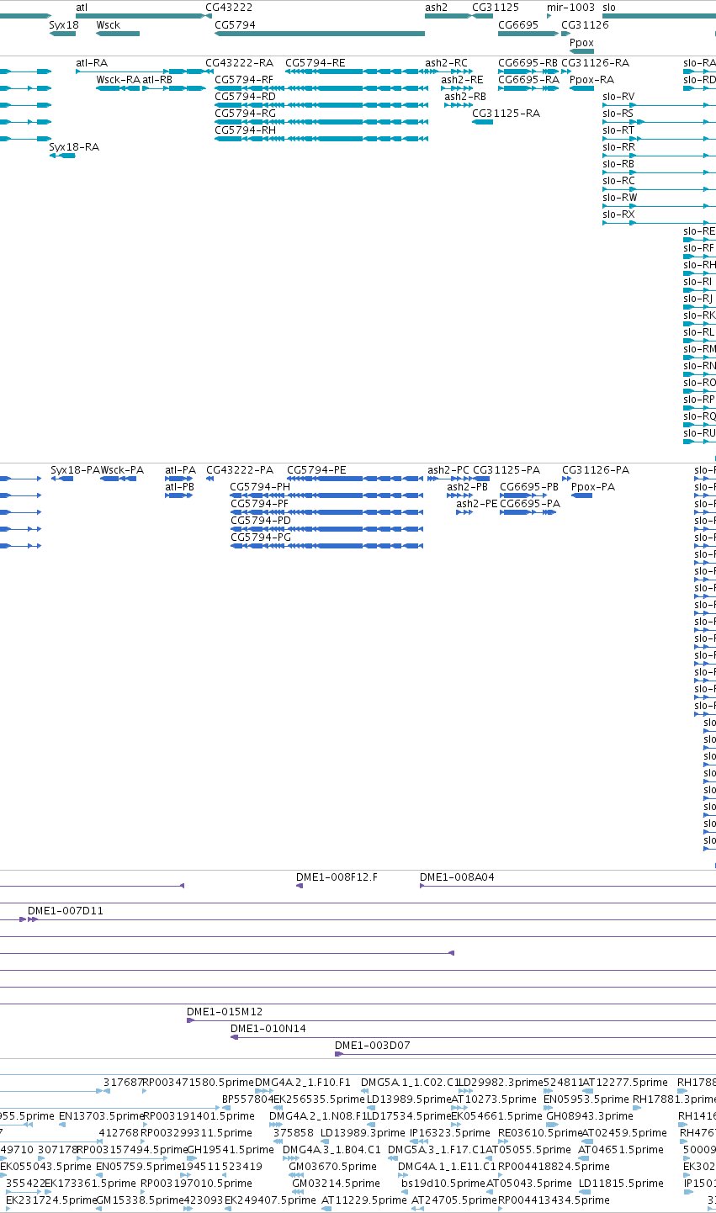716x1213 pixels.
Task: Select the Syx18 gene label
Action: 64,25
